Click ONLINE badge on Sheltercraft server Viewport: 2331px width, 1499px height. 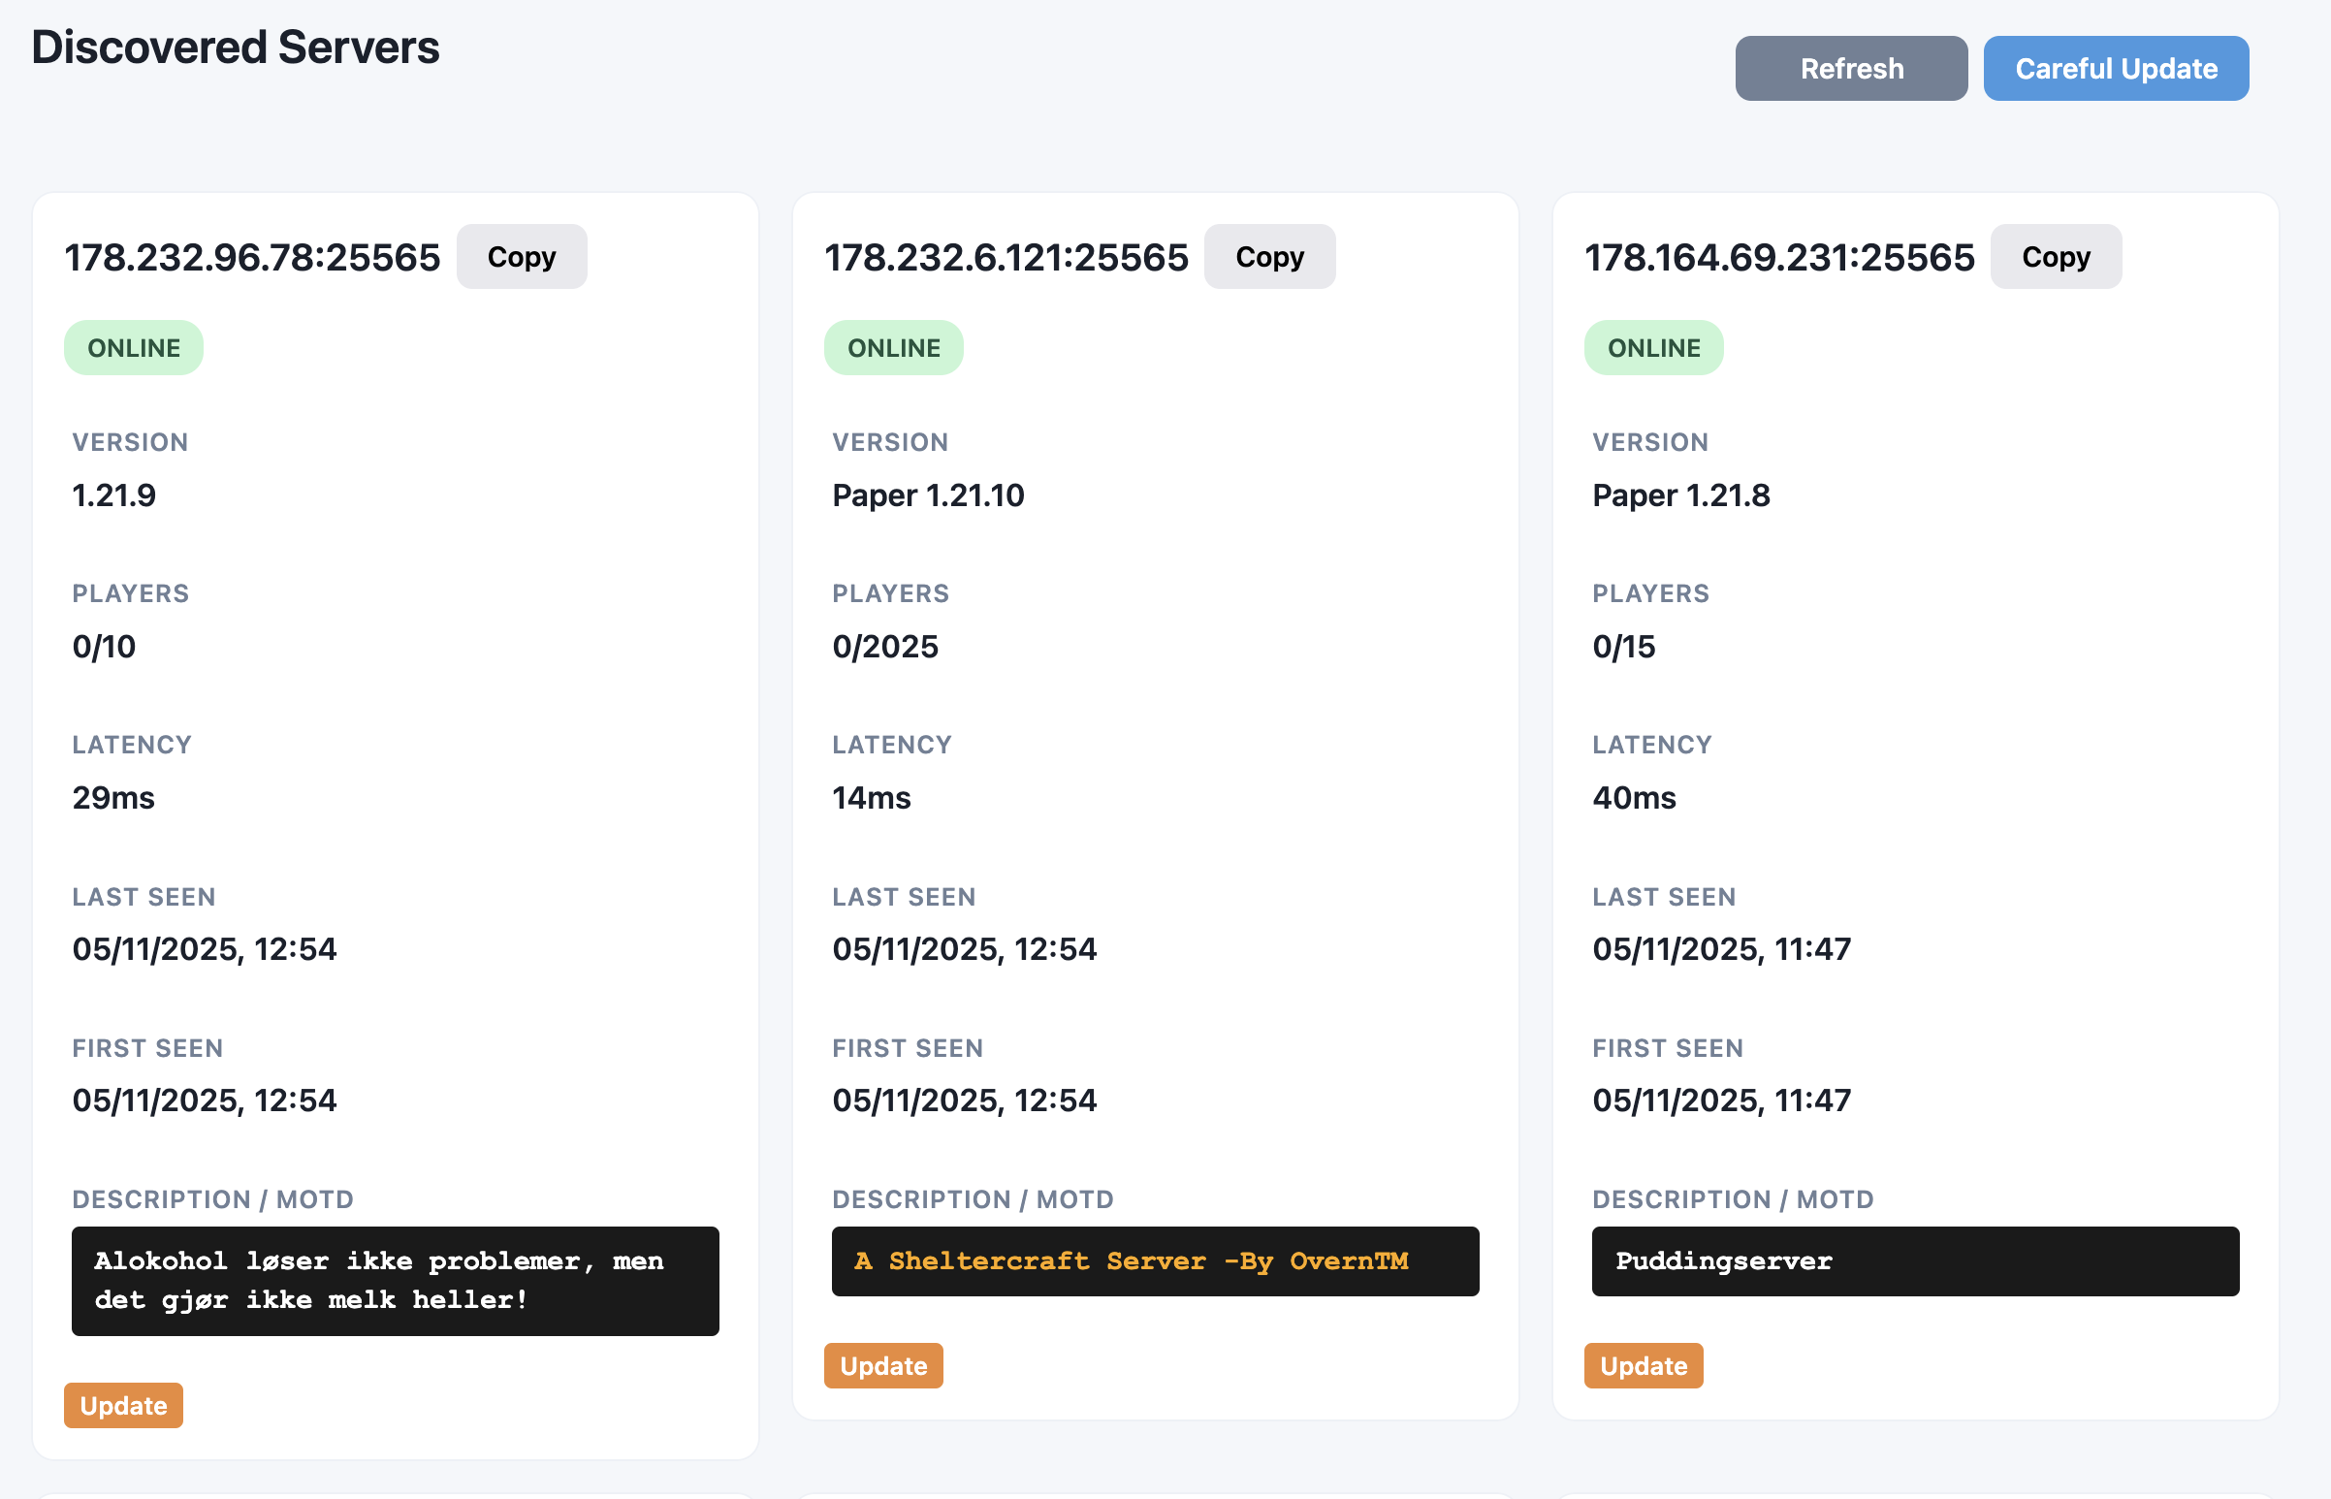[893, 347]
